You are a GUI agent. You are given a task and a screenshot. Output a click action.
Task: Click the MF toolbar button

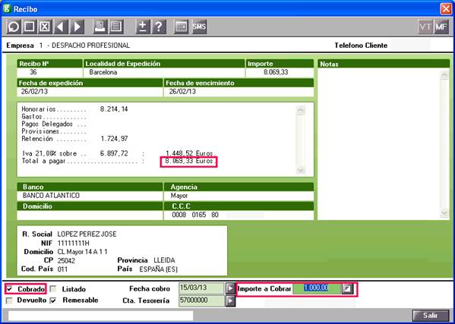point(441,27)
